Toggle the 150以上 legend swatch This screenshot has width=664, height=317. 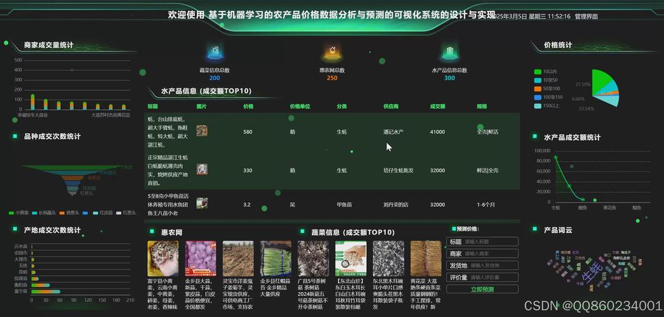(538, 106)
